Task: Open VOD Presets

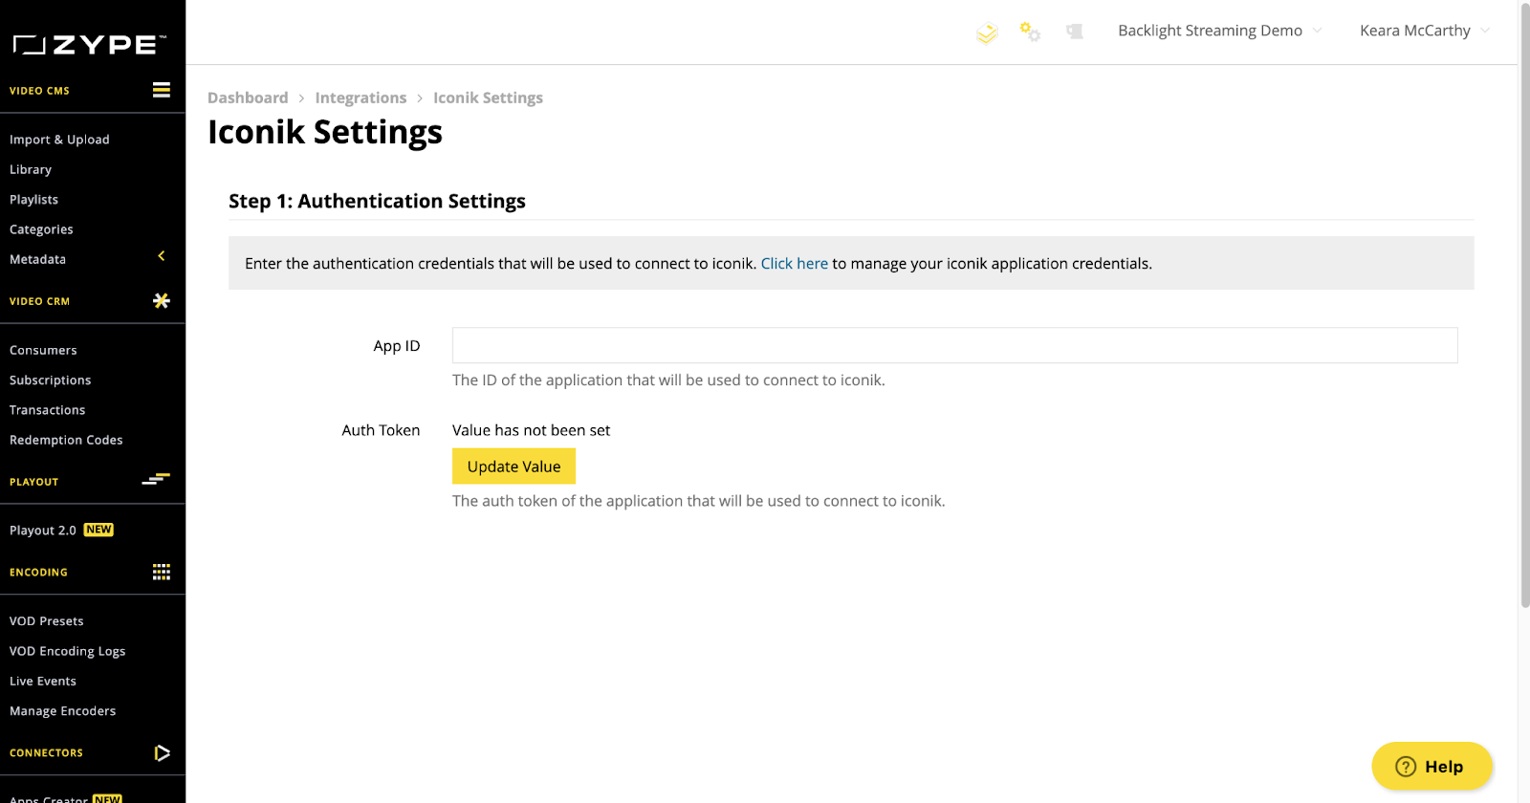Action: [x=47, y=620]
